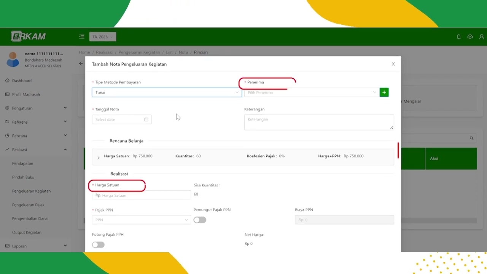Viewport: 487px width, 274px height.
Task: Click the user avatar in the sidebar
Action: [13, 60]
